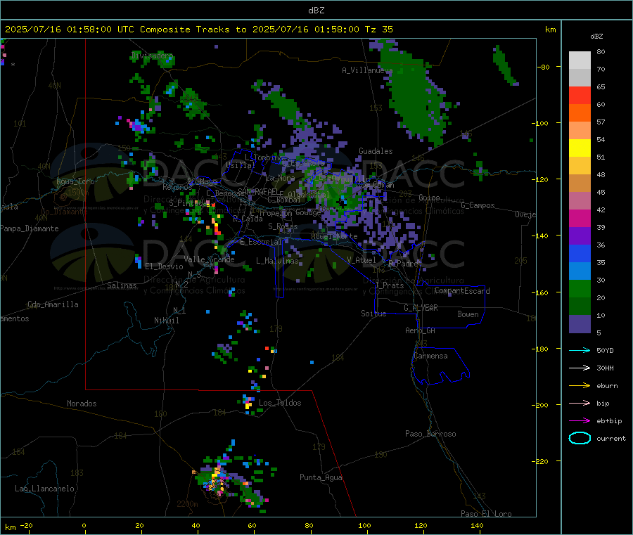The image size is (633, 535).
Task: Click the Nihuil map label
Action: point(166,321)
